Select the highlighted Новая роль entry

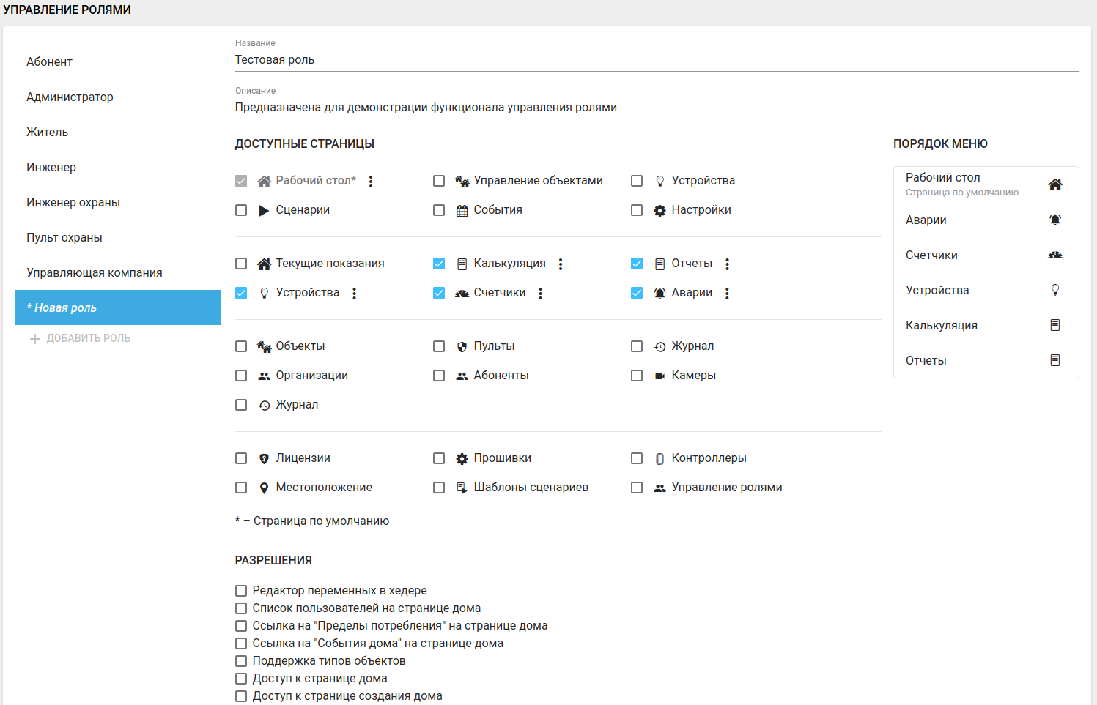point(117,307)
